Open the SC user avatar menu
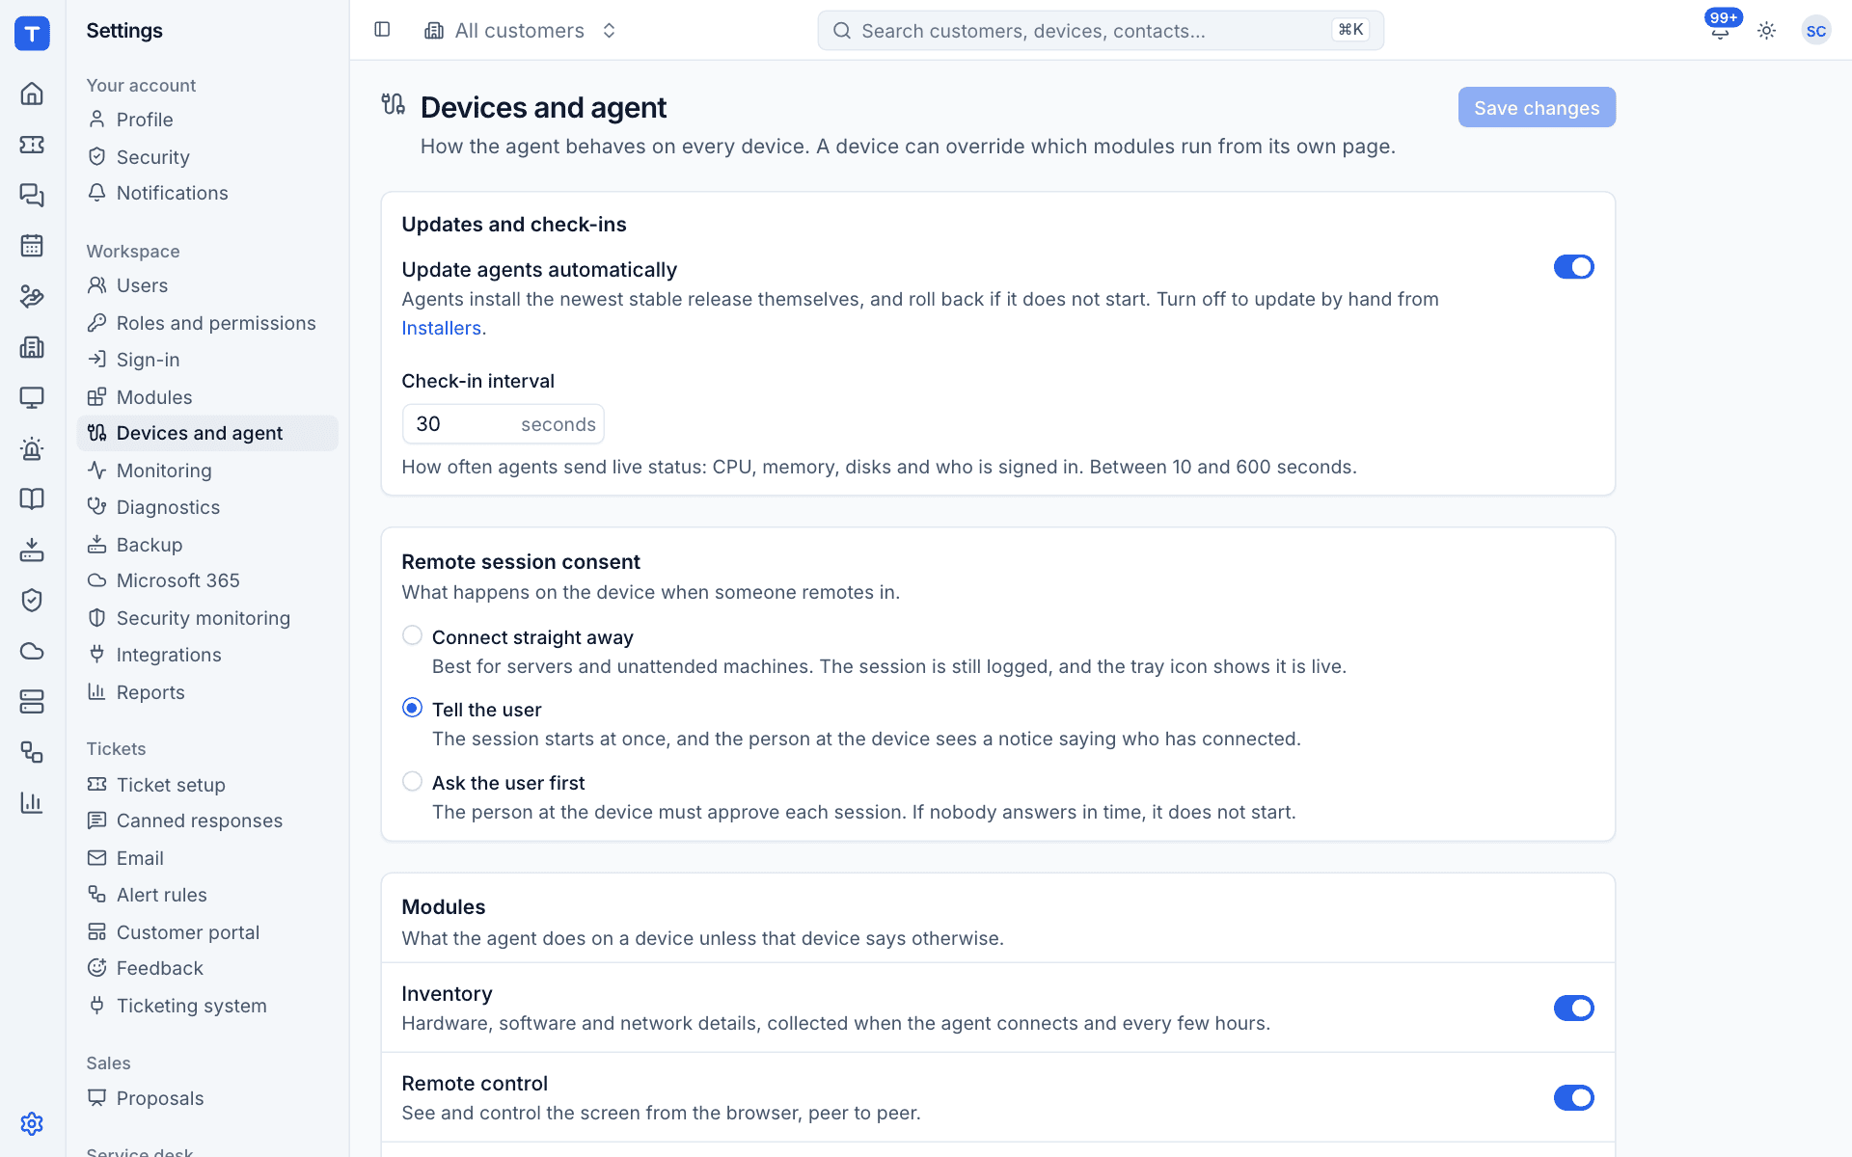 (x=1815, y=30)
